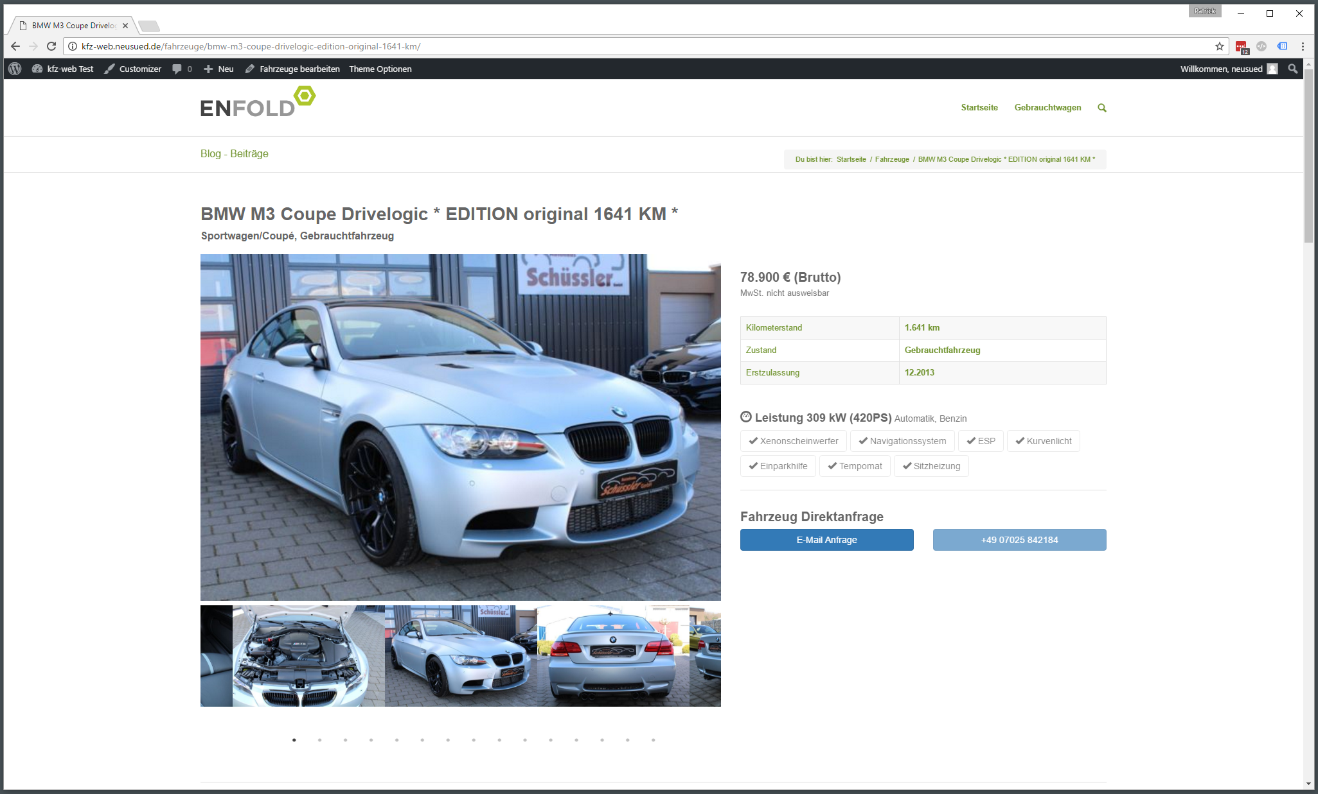Open the kfz-web Test dashboard link
This screenshot has width=1318, height=794.
(63, 69)
